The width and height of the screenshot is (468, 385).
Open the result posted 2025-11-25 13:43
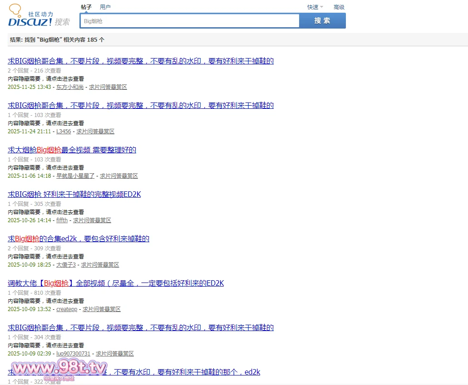click(x=140, y=61)
